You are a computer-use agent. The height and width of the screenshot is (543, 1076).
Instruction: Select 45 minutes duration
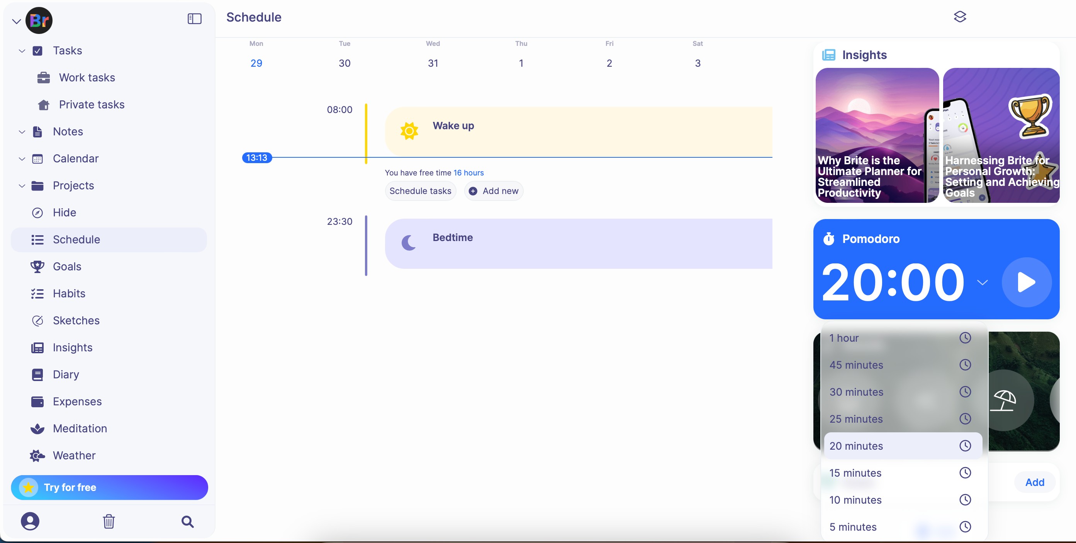[x=903, y=365]
